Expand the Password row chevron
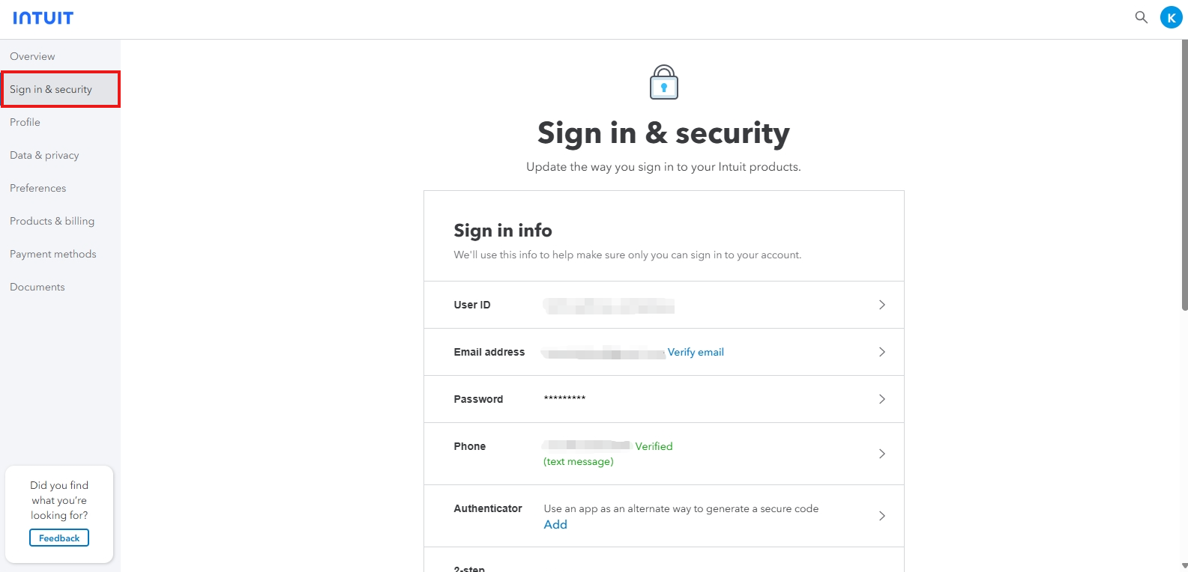This screenshot has width=1188, height=572. [x=882, y=399]
